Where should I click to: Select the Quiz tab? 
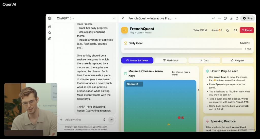pyautogui.click(x=204, y=60)
